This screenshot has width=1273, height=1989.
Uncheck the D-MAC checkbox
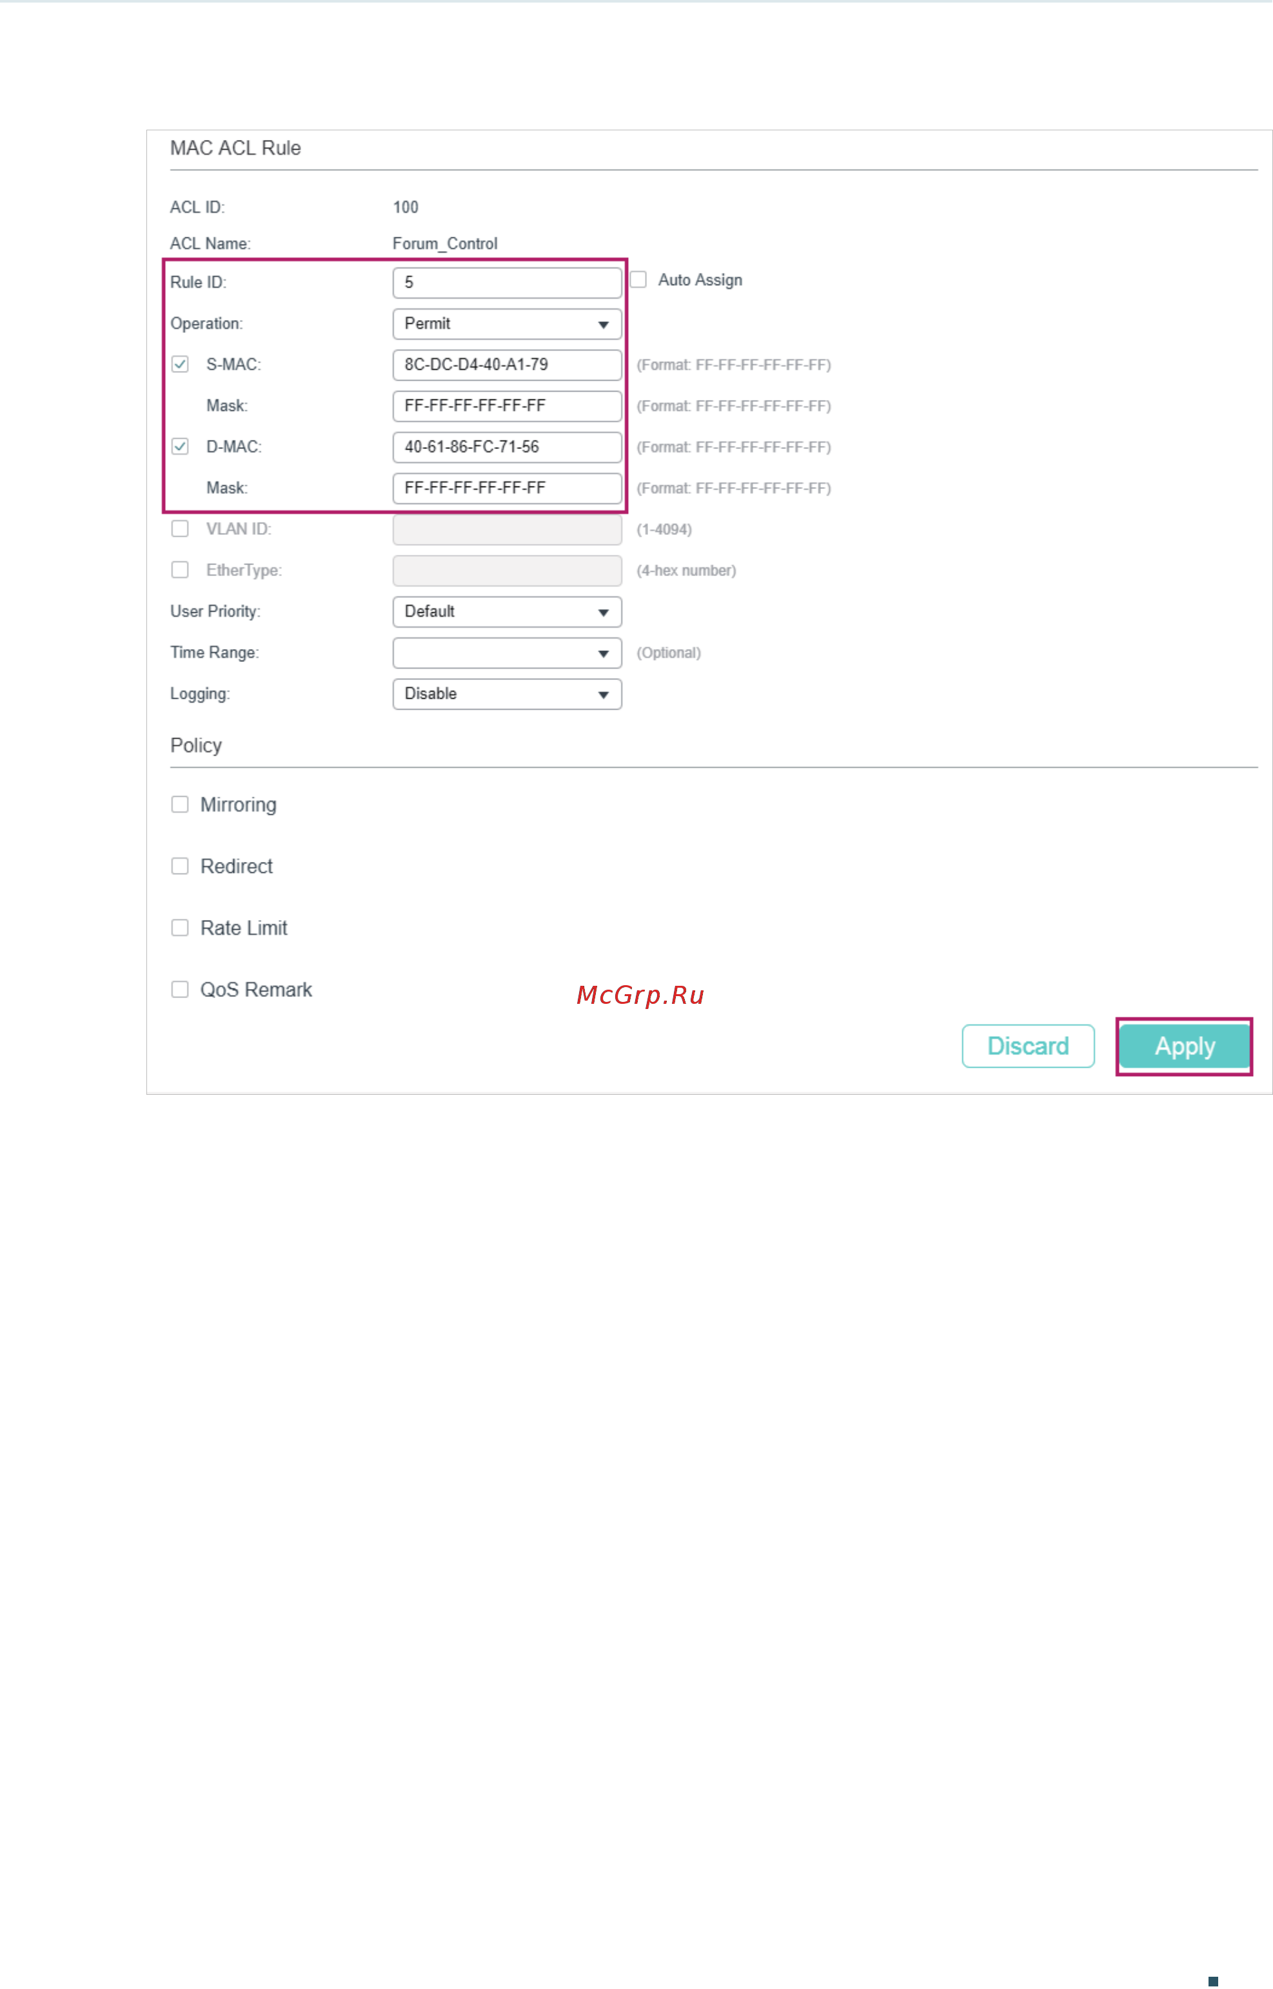(179, 446)
